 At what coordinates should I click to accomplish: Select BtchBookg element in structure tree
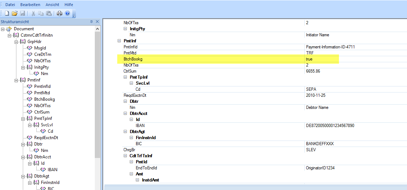(x=44, y=99)
